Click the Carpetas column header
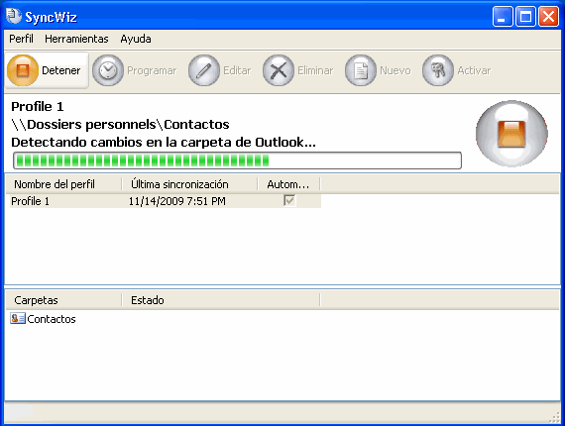 pos(63,300)
